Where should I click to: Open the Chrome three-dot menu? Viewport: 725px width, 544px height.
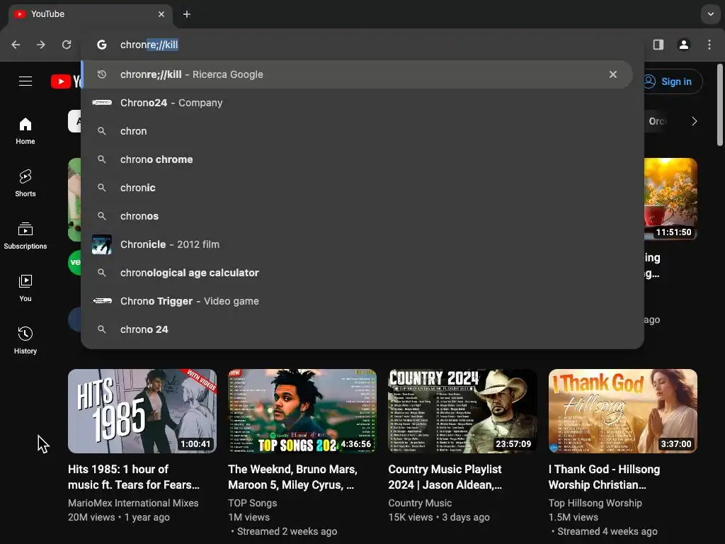[709, 45]
